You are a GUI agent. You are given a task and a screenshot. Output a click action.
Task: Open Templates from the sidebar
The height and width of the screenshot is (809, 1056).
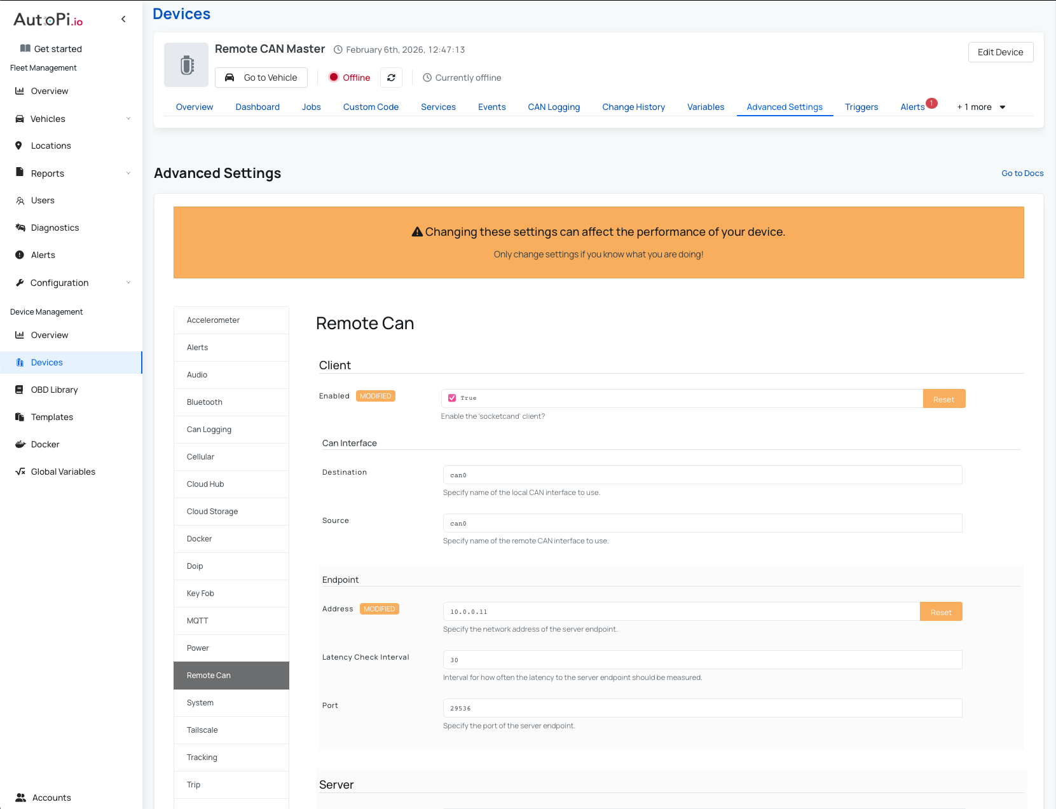pos(52,417)
